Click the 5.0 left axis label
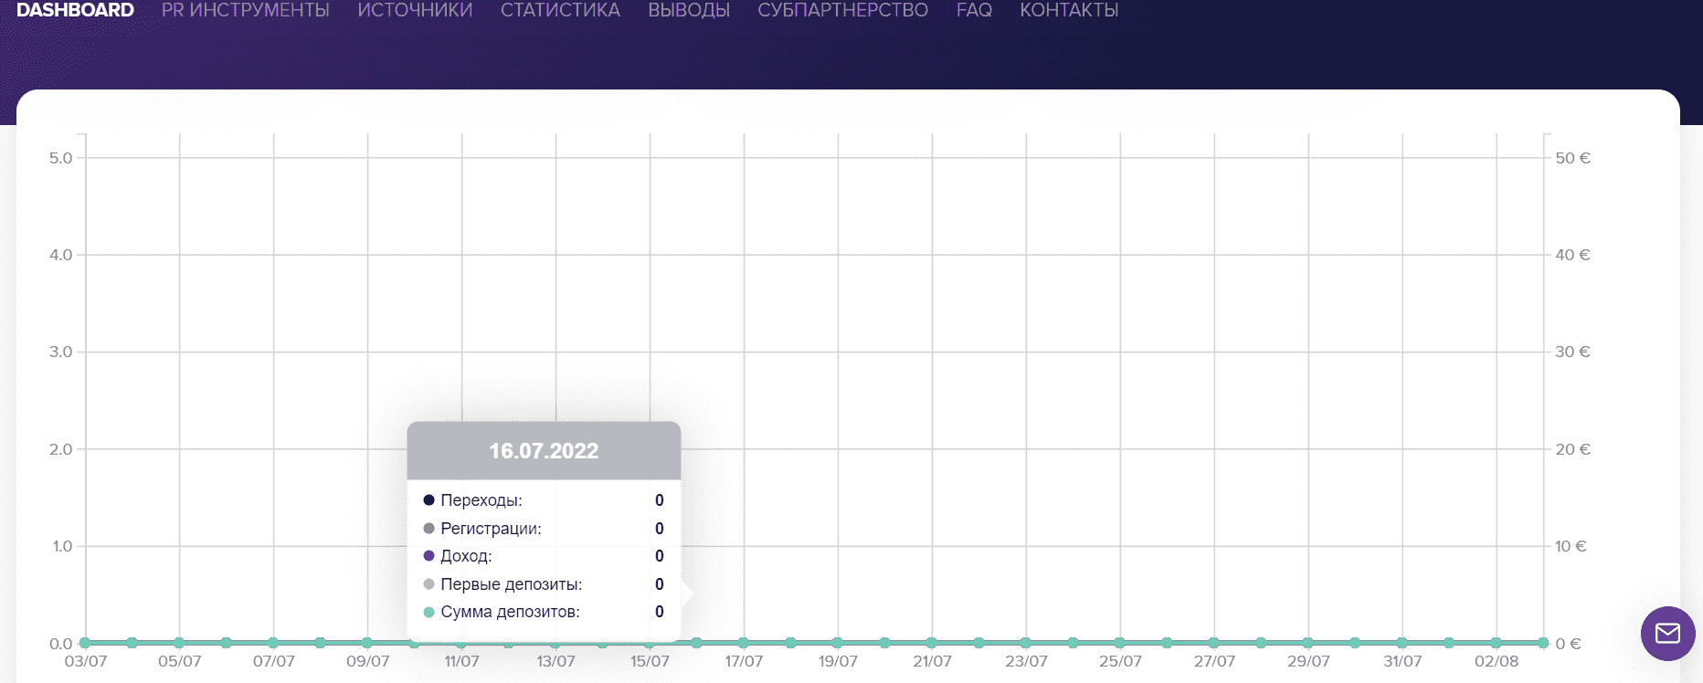This screenshot has height=683, width=1703. [x=60, y=158]
